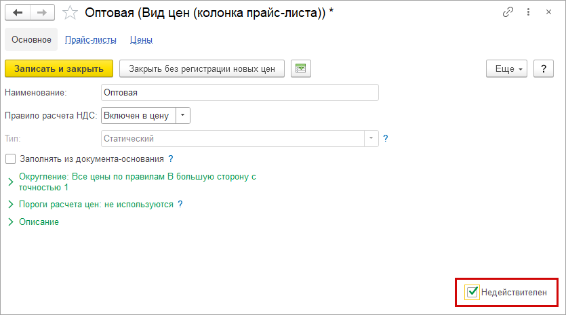Click Записать и закрыть button
The width and height of the screenshot is (566, 315).
click(x=59, y=68)
